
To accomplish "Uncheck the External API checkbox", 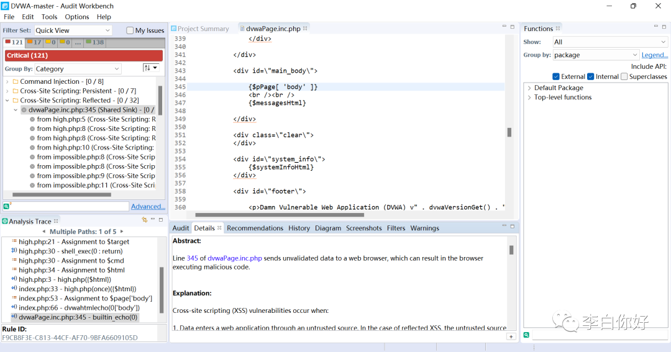I will click(556, 76).
